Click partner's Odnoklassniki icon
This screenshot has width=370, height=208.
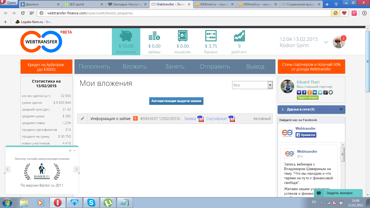click(309, 92)
